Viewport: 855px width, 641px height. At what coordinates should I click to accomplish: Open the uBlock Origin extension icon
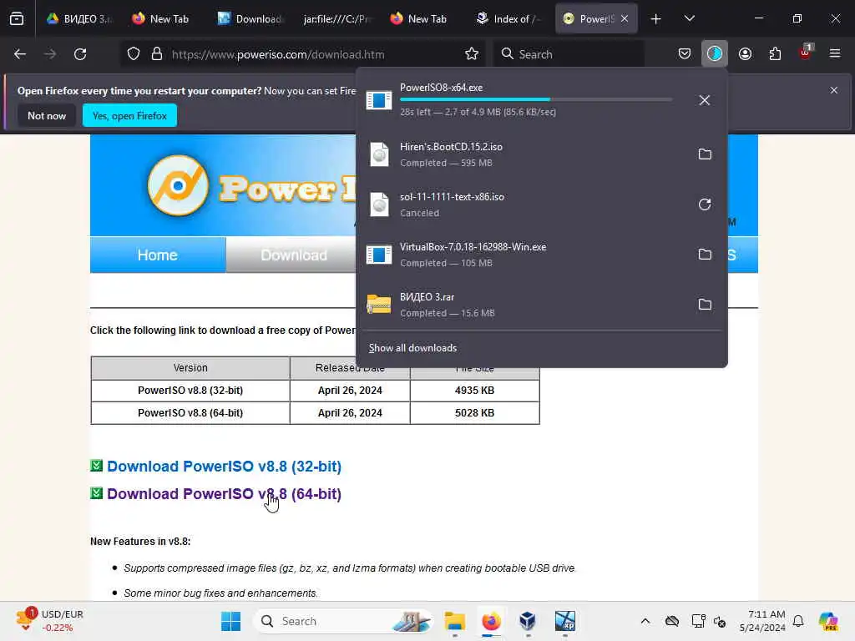tap(806, 53)
